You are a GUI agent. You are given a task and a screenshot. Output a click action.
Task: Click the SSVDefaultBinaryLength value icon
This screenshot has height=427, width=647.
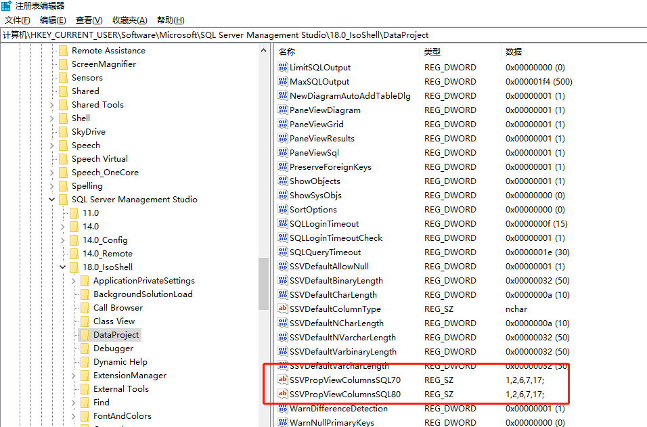(283, 281)
